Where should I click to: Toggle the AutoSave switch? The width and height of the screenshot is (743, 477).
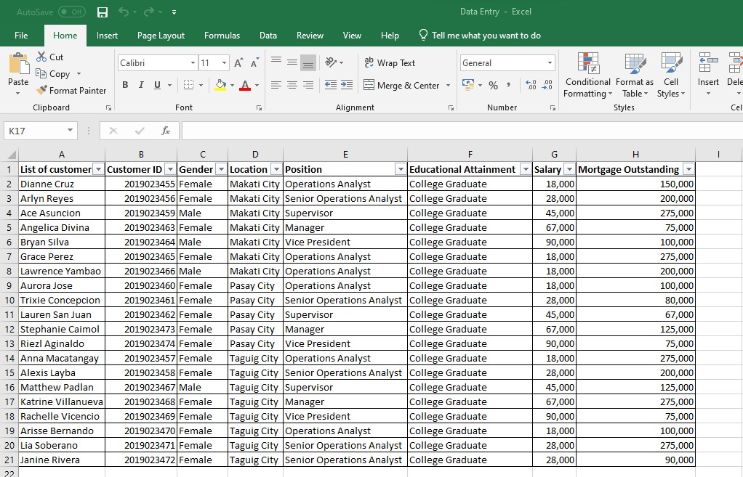(x=71, y=12)
